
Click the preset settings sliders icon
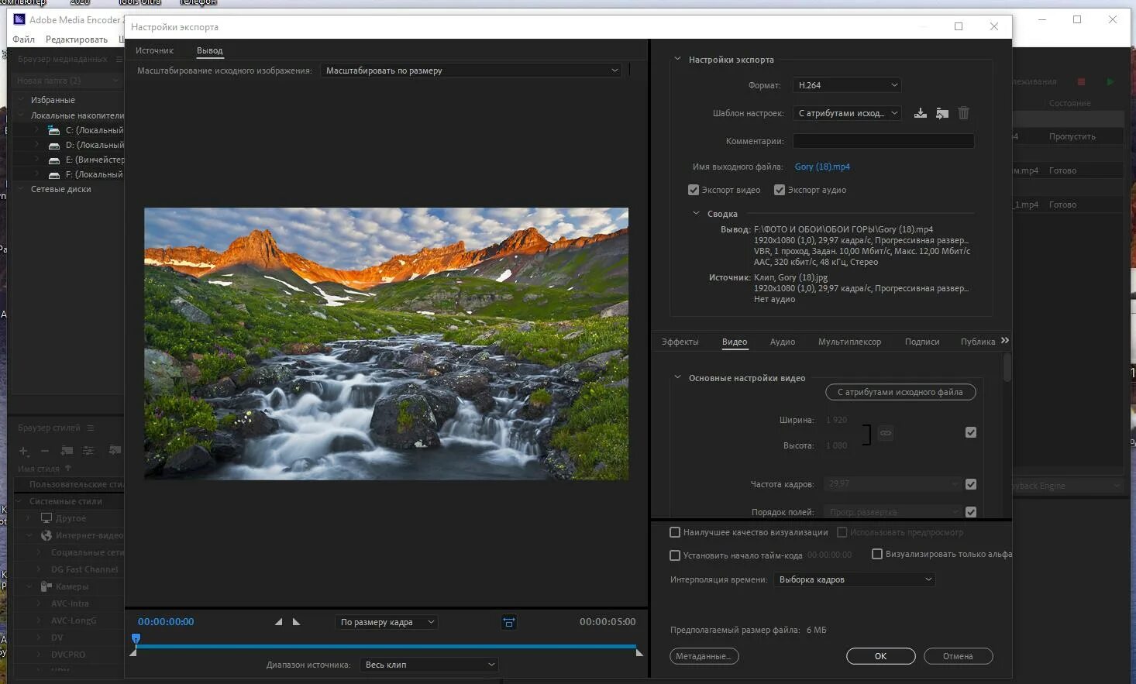pos(88,451)
